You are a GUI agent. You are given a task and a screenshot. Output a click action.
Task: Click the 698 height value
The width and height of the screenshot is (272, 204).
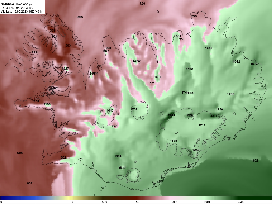click(108, 48)
